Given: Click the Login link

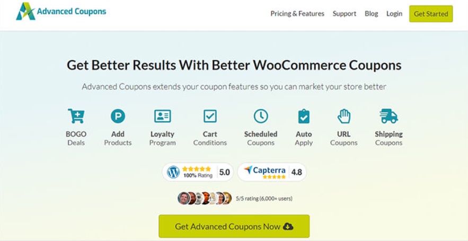Looking at the screenshot, I should [x=394, y=14].
